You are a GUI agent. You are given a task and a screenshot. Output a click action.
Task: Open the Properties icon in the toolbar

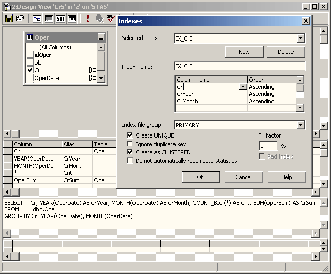(20, 18)
